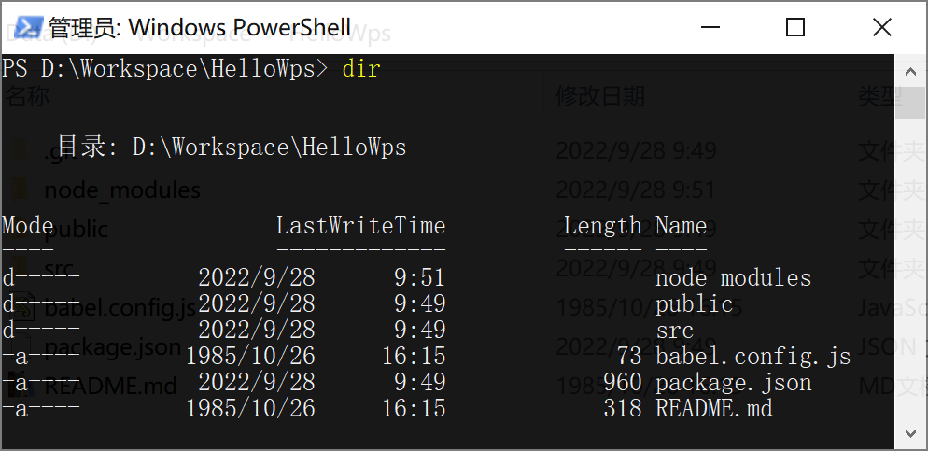This screenshot has width=928, height=451.
Task: Click the scrollbar up arrow
Action: (910, 72)
